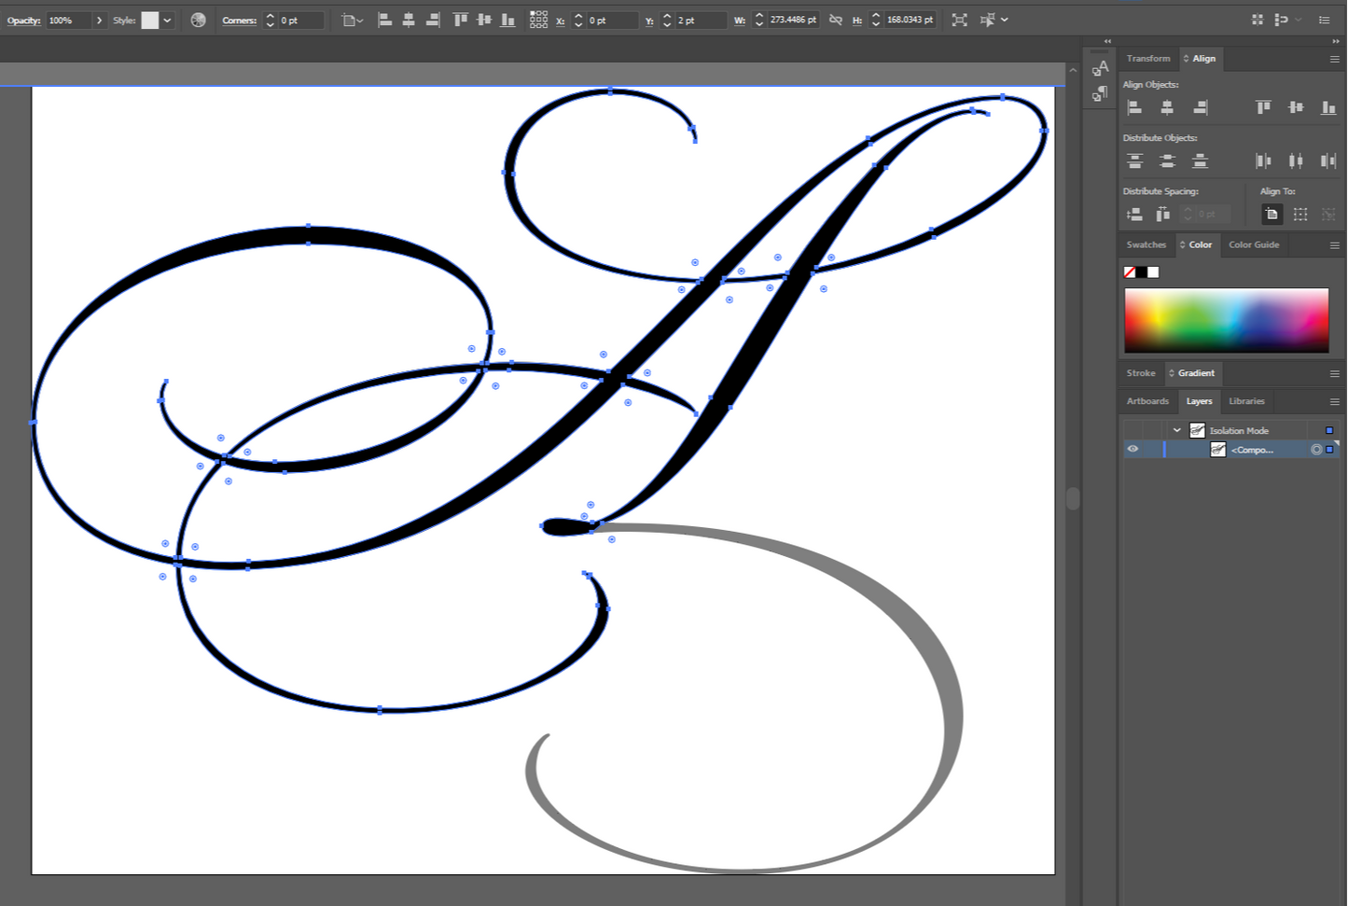
Task: Select Align to Artboard option
Action: [1272, 214]
